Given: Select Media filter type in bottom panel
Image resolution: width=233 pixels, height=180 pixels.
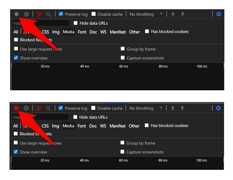Looking at the screenshot, I should click(68, 126).
